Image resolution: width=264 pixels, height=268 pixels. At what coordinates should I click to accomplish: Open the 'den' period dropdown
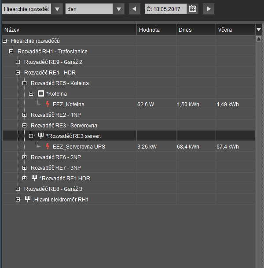click(x=118, y=9)
